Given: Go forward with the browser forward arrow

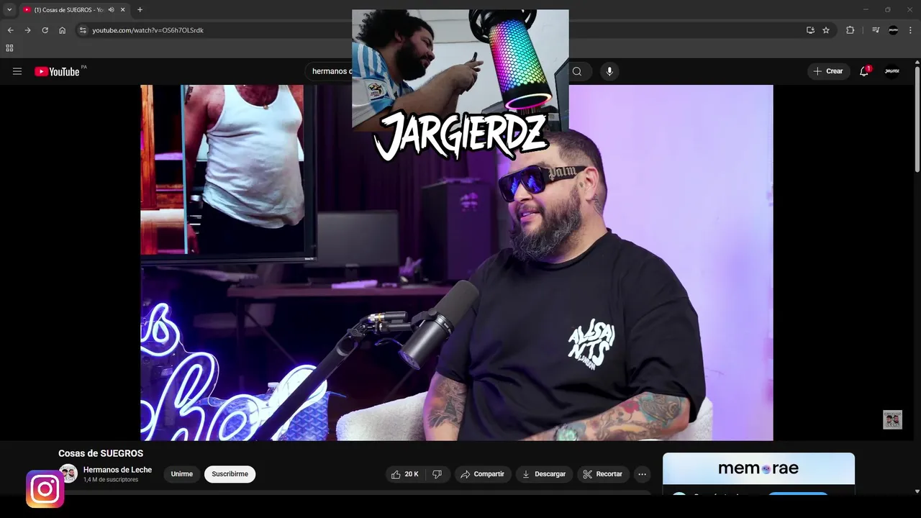Looking at the screenshot, I should 27,30.
